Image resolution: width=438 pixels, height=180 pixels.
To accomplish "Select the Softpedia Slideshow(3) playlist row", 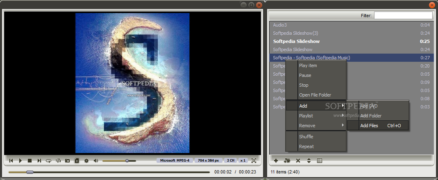I will 352,33.
